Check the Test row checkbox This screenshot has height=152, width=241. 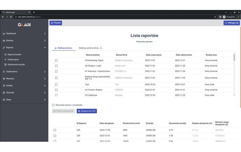point(56,85)
